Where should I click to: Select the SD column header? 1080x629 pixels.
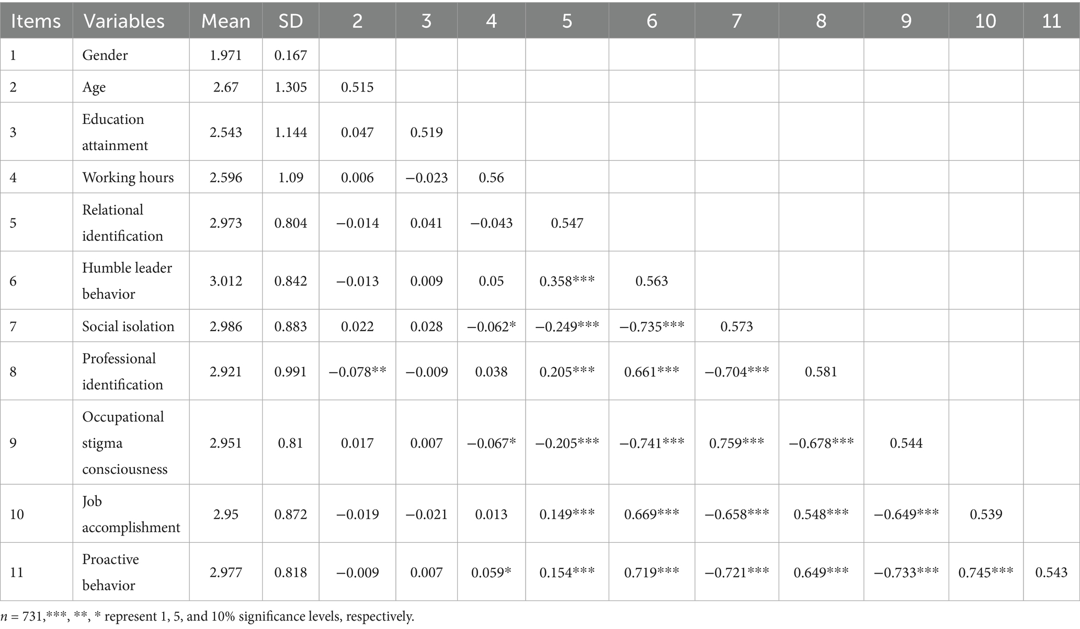click(290, 21)
